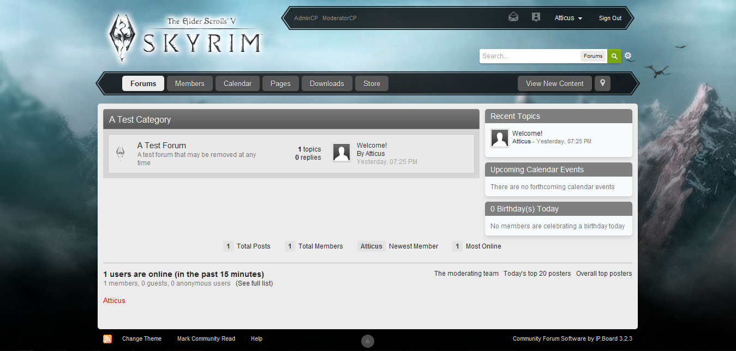Click the map marker icon button

602,83
